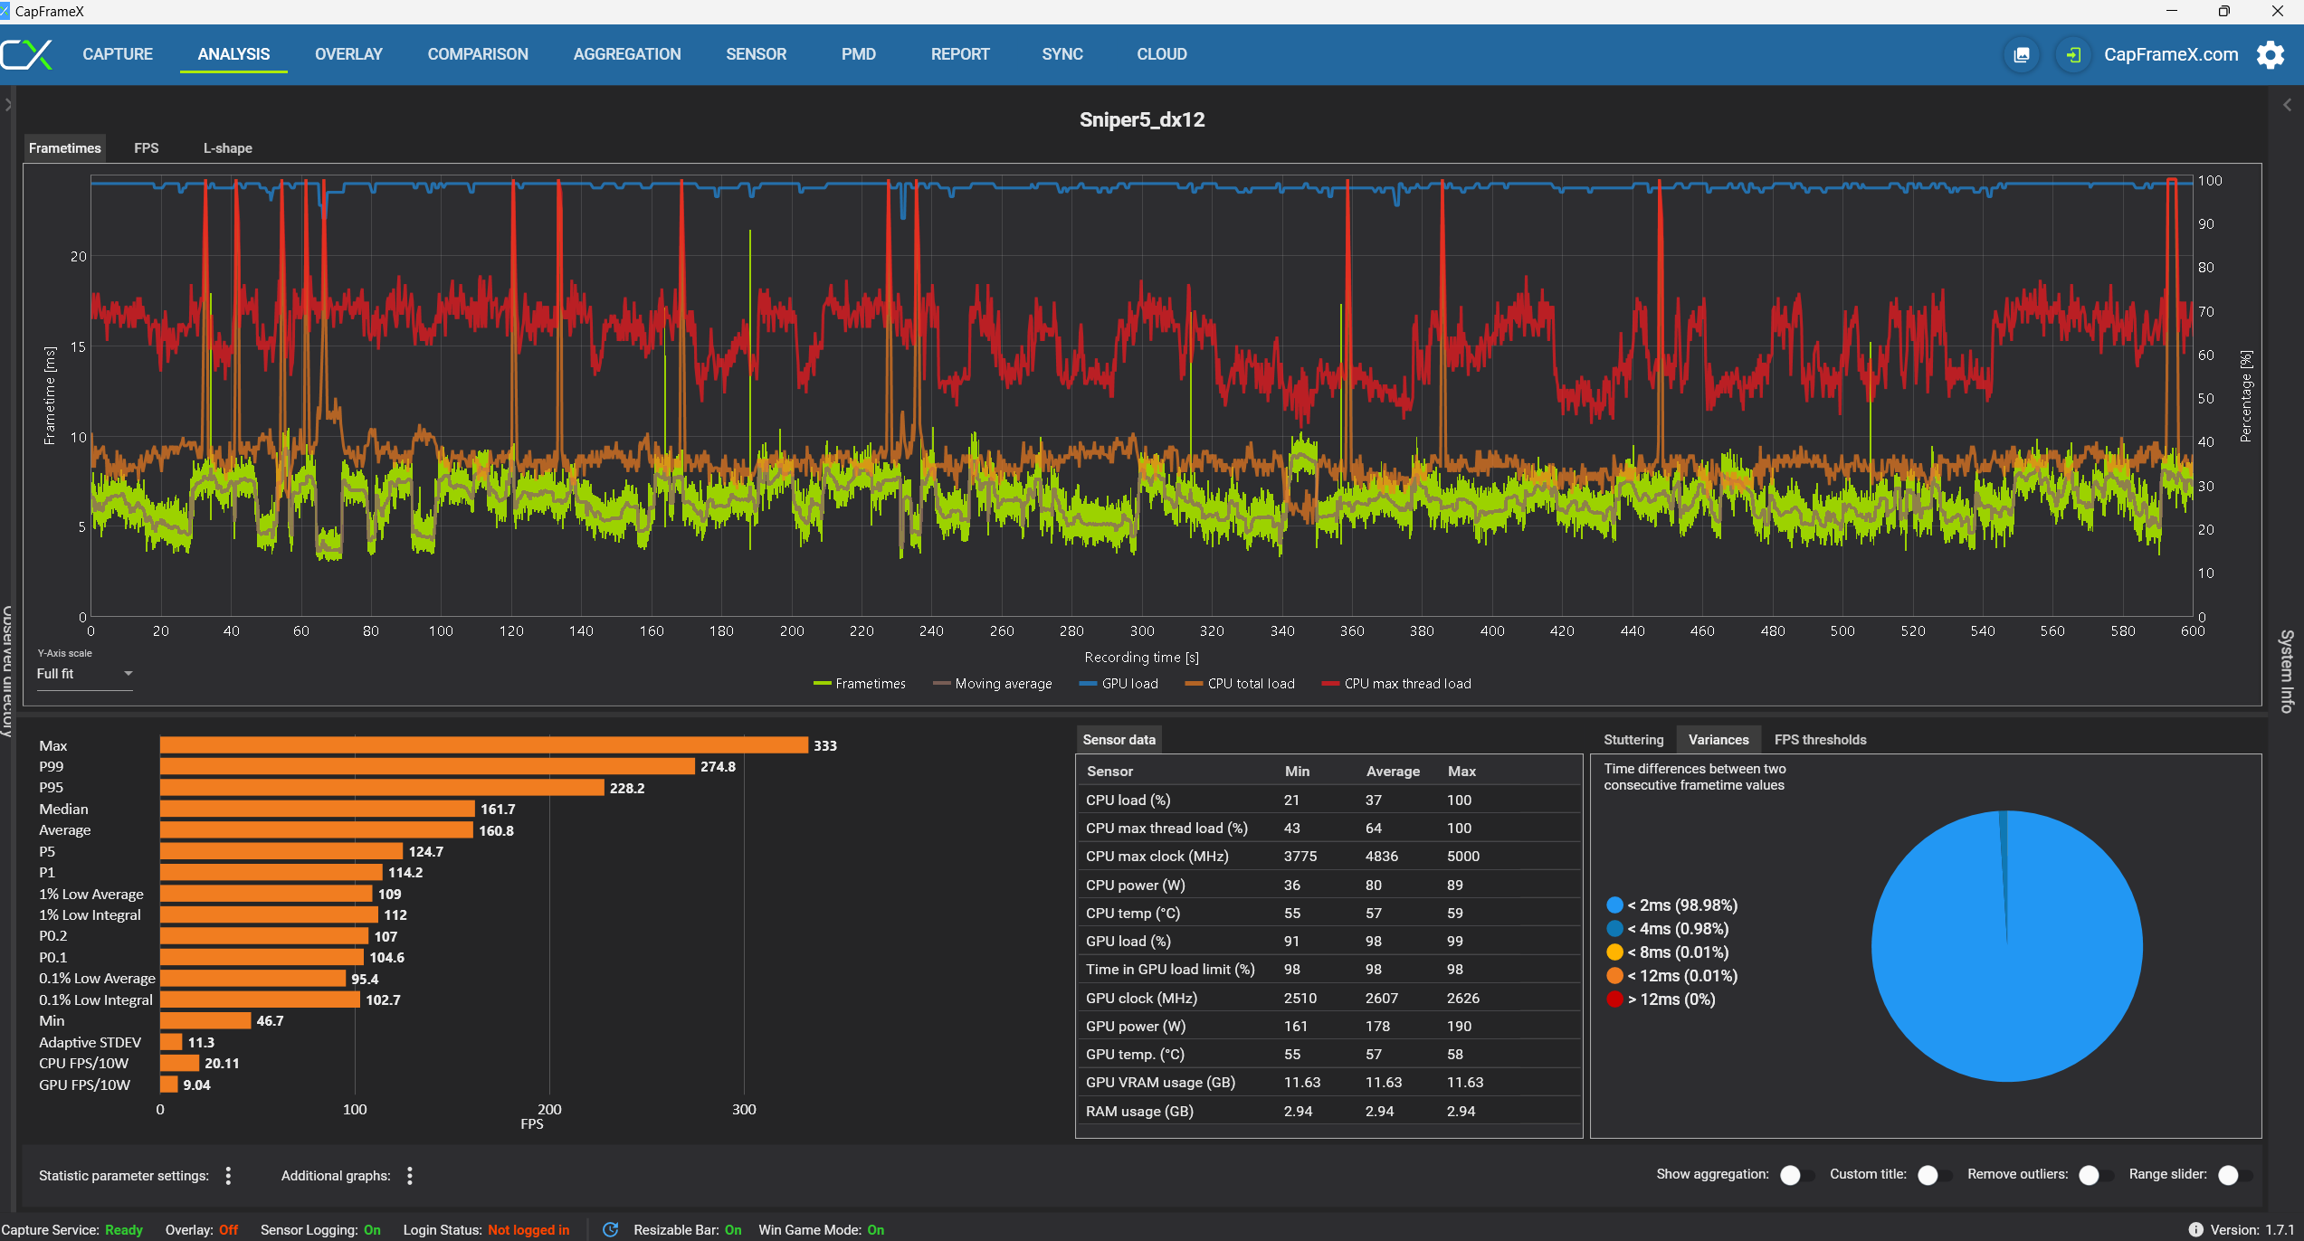Open the Y-Axis scale Full fit dropdown
Screen dimensions: 2304x1241
(85, 674)
